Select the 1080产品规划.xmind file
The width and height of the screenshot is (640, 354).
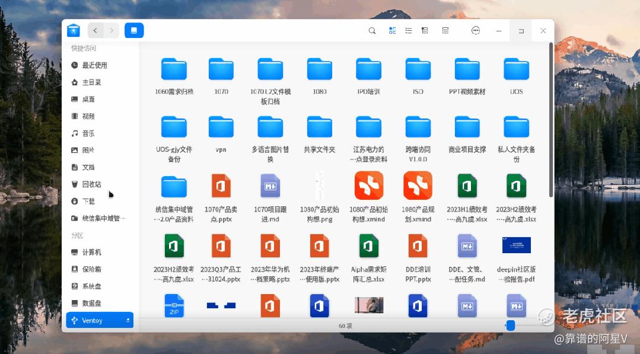pyautogui.click(x=418, y=197)
